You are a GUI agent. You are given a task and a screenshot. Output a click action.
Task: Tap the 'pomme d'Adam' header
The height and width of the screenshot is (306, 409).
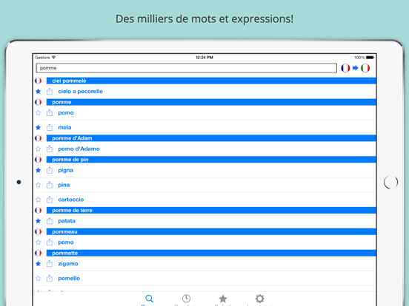coord(211,138)
